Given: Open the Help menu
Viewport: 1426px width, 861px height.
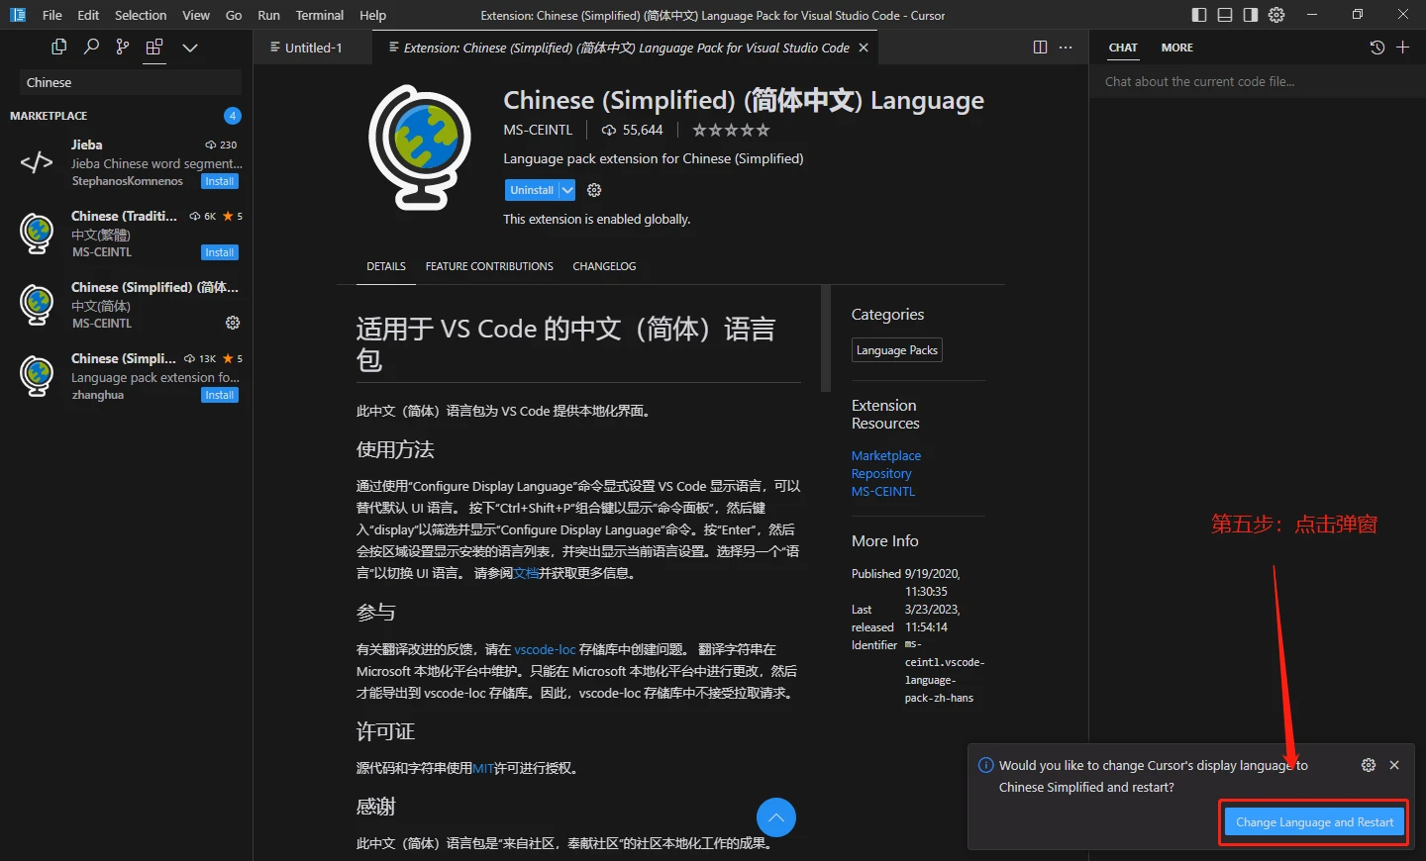Looking at the screenshot, I should [372, 15].
